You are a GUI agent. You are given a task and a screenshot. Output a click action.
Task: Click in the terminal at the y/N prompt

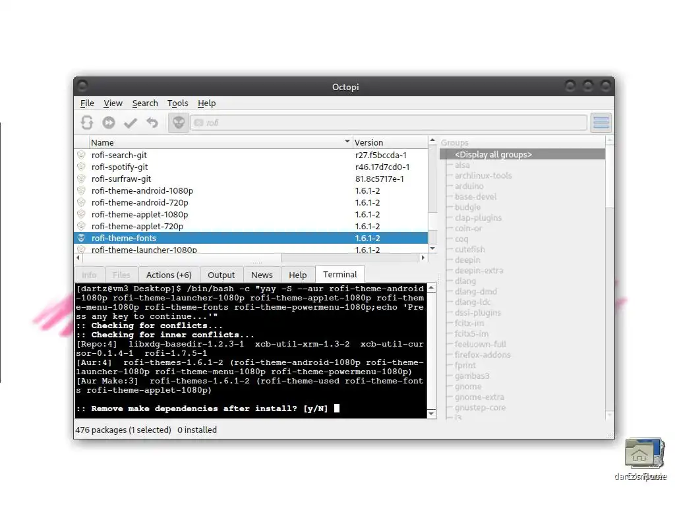[x=337, y=408]
